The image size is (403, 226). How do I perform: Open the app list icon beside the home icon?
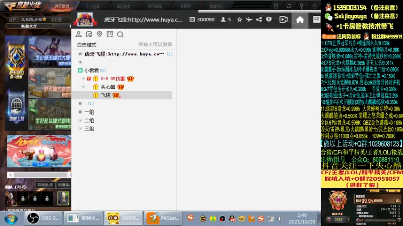[317, 19]
